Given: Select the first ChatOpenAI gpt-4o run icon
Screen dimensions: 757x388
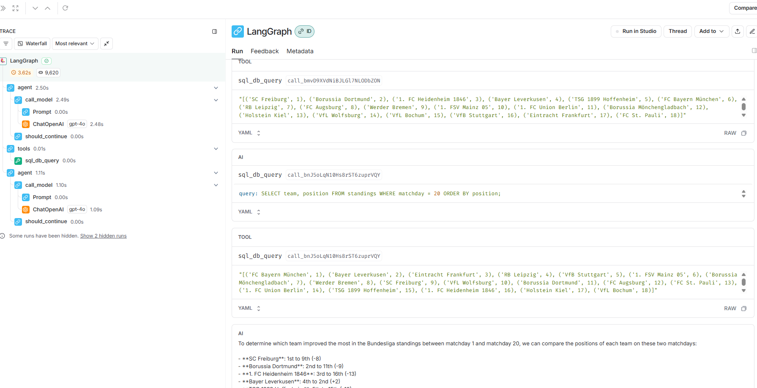Looking at the screenshot, I should pyautogui.click(x=26, y=124).
